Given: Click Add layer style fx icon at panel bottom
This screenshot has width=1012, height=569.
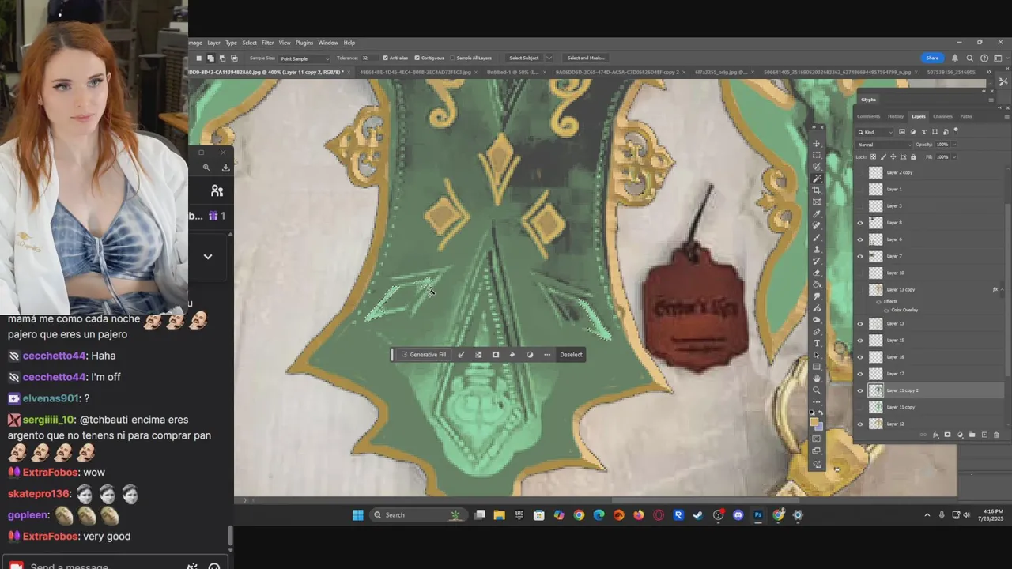Looking at the screenshot, I should point(936,435).
